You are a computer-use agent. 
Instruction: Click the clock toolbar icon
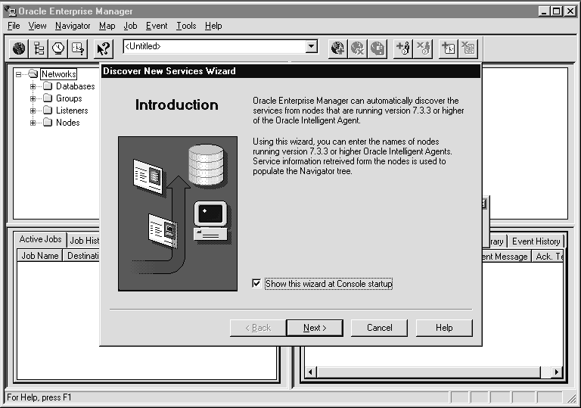[58, 48]
